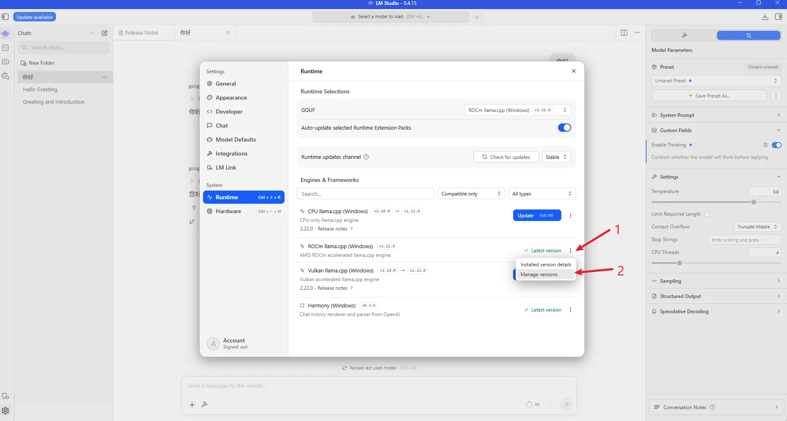Expand the Sampling section
This screenshot has height=421, width=787.
click(x=716, y=281)
